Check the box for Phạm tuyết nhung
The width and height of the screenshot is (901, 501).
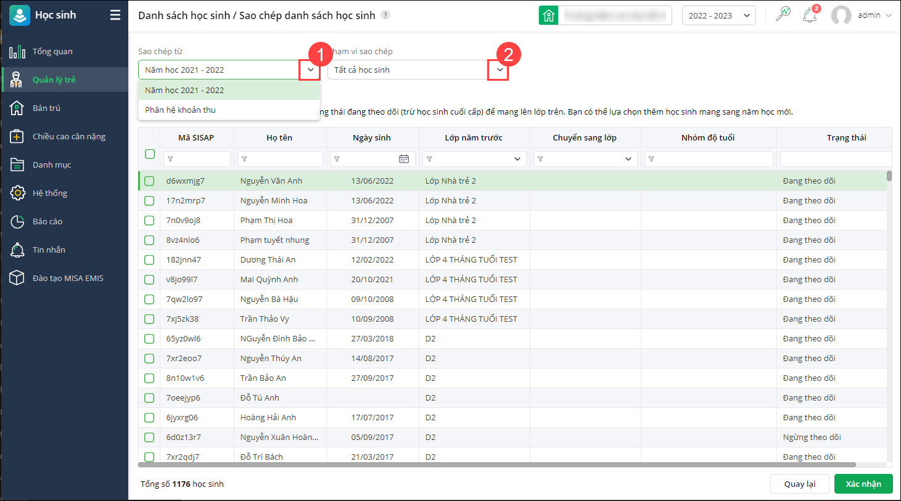[x=149, y=240]
